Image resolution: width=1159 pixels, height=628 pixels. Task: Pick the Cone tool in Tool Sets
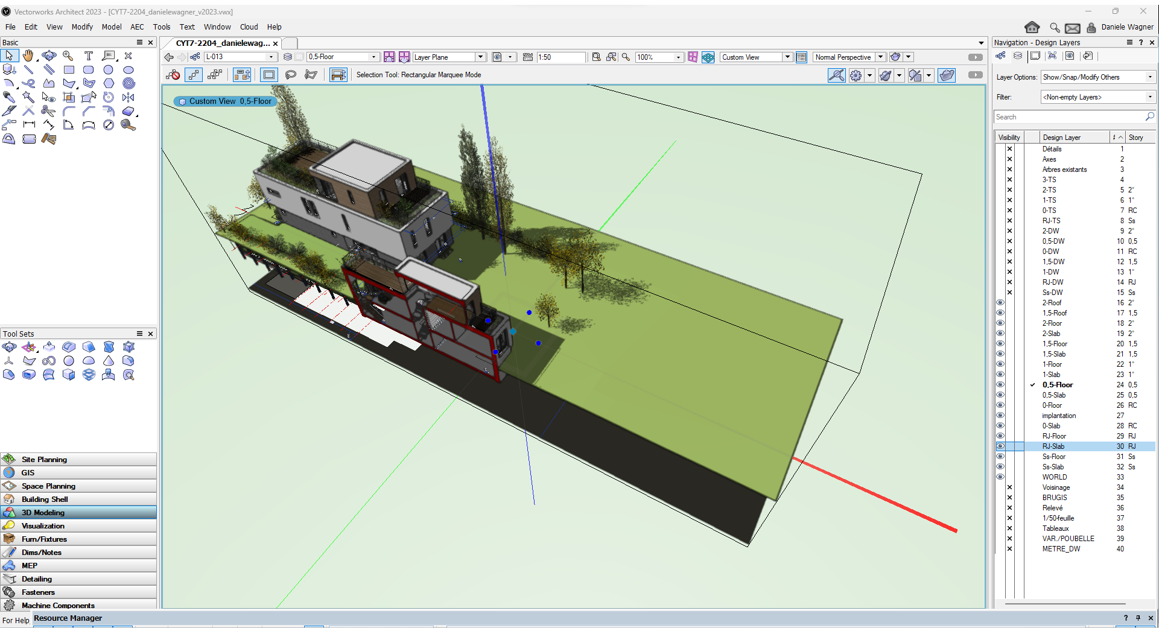pyautogui.click(x=109, y=361)
